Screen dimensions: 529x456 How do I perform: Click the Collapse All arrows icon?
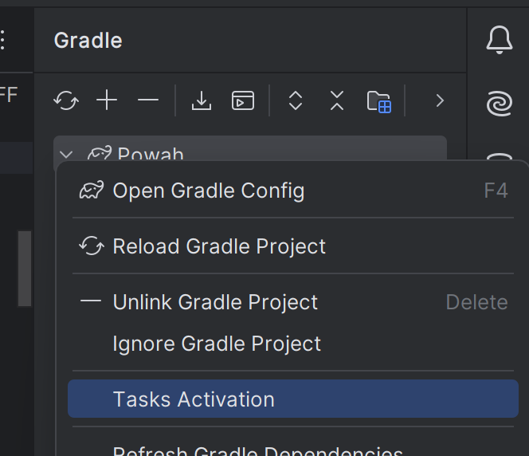coord(337,100)
